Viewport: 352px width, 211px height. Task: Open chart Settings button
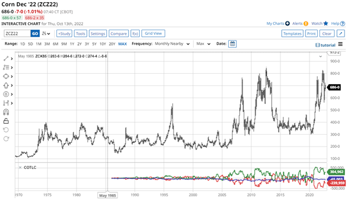pos(98,34)
